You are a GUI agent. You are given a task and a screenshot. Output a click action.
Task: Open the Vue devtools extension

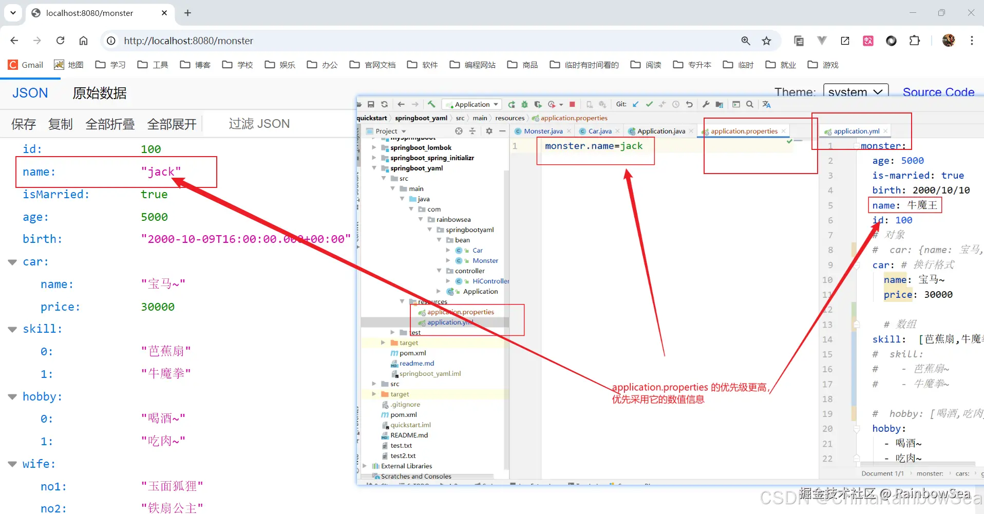click(822, 41)
